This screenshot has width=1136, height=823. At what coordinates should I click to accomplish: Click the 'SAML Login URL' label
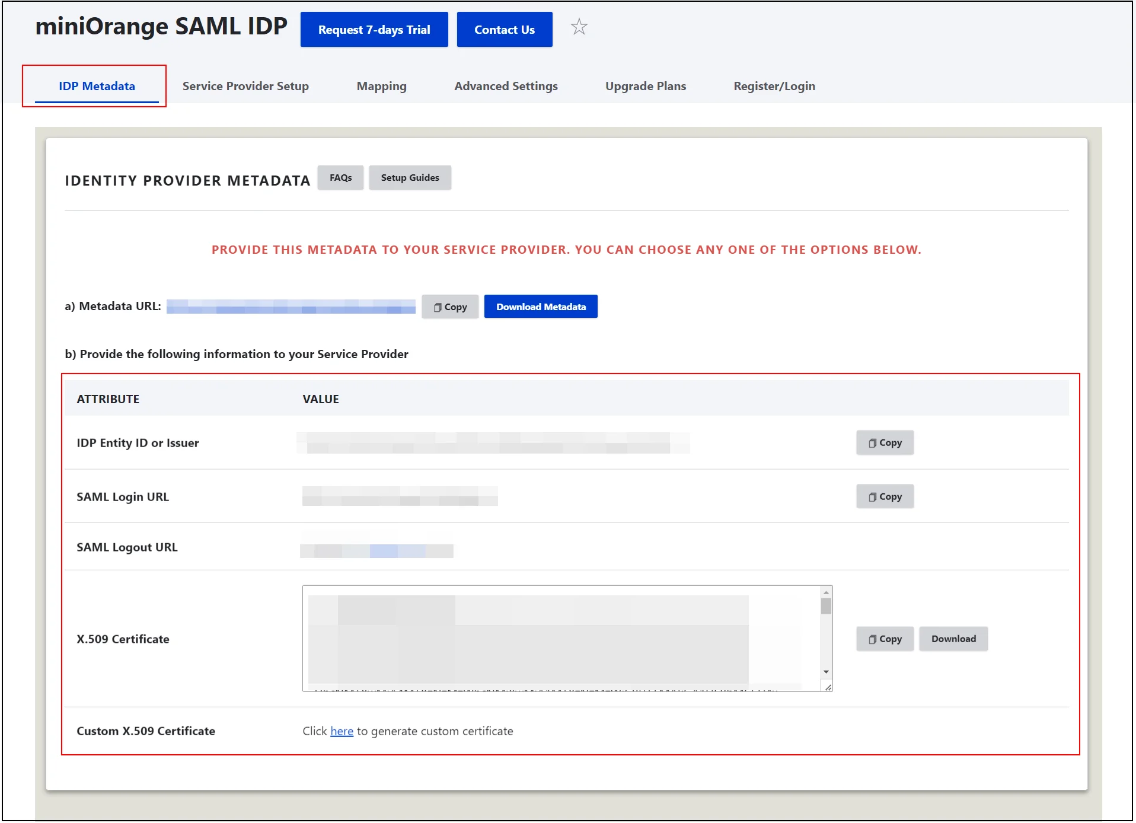point(123,497)
